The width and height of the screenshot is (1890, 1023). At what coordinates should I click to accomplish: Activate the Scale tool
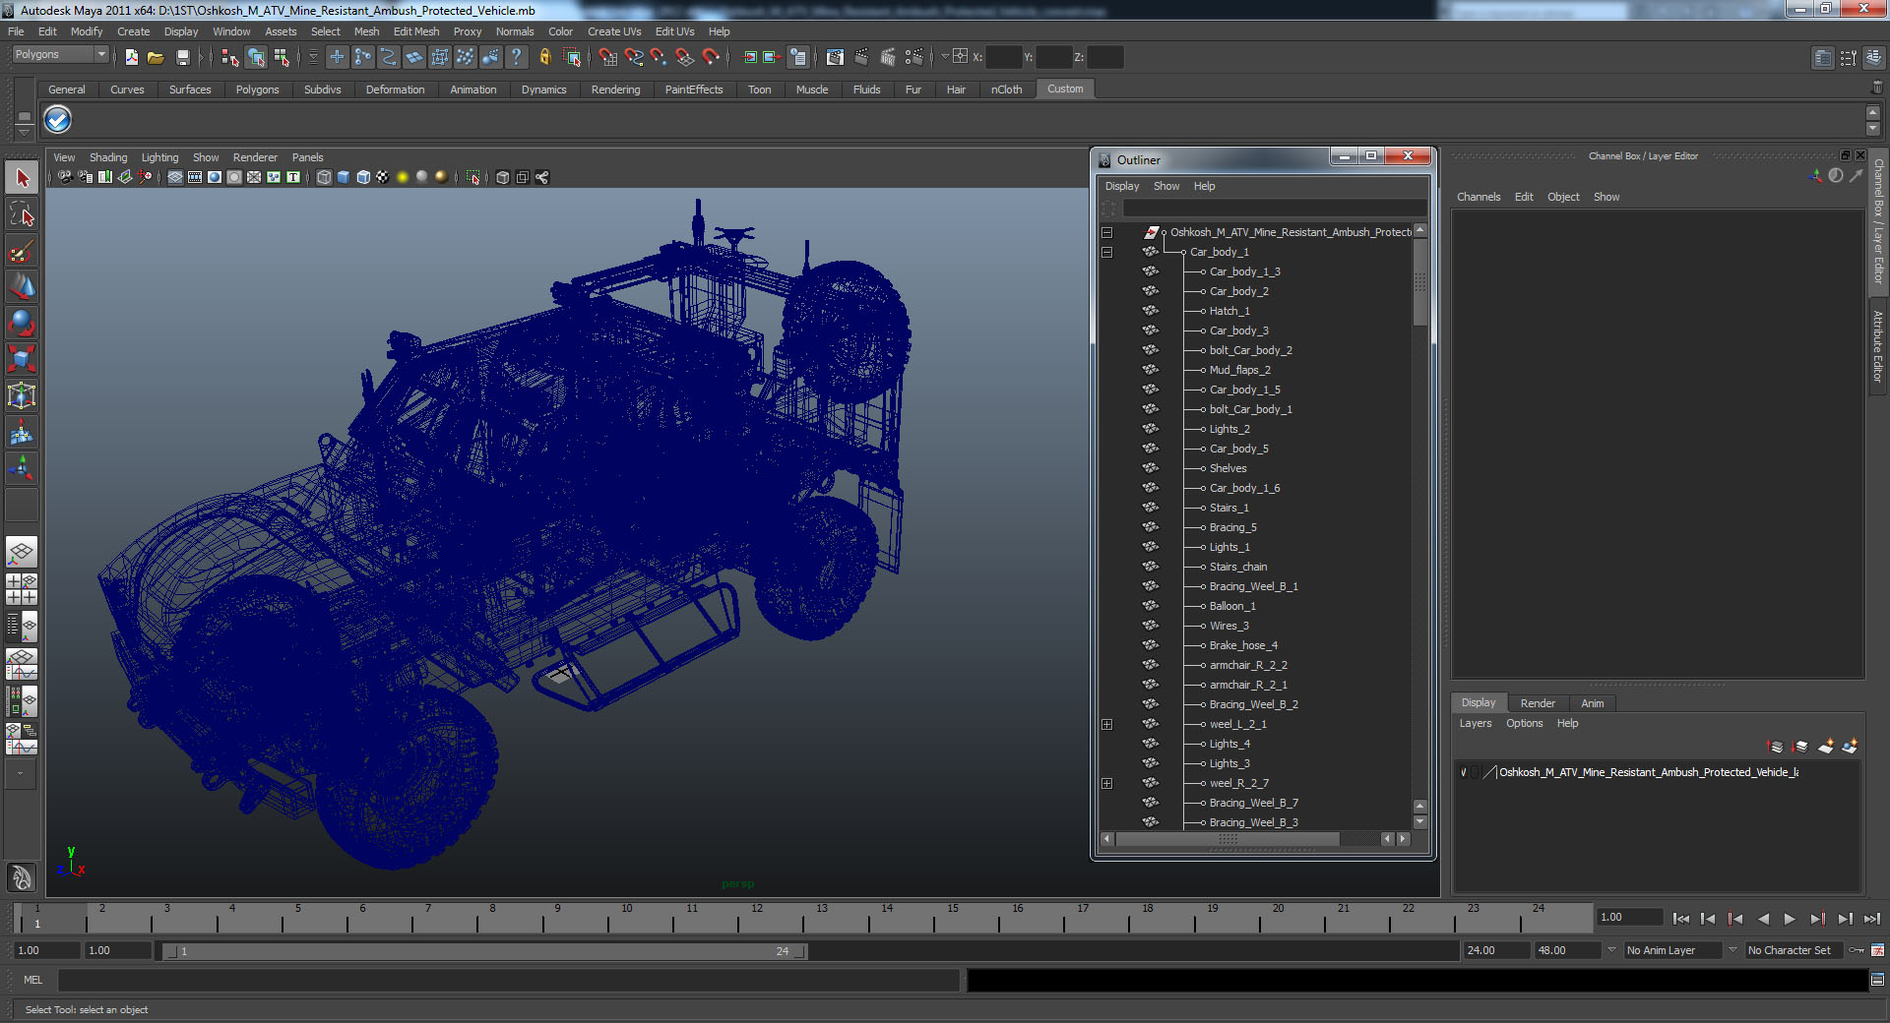[22, 360]
